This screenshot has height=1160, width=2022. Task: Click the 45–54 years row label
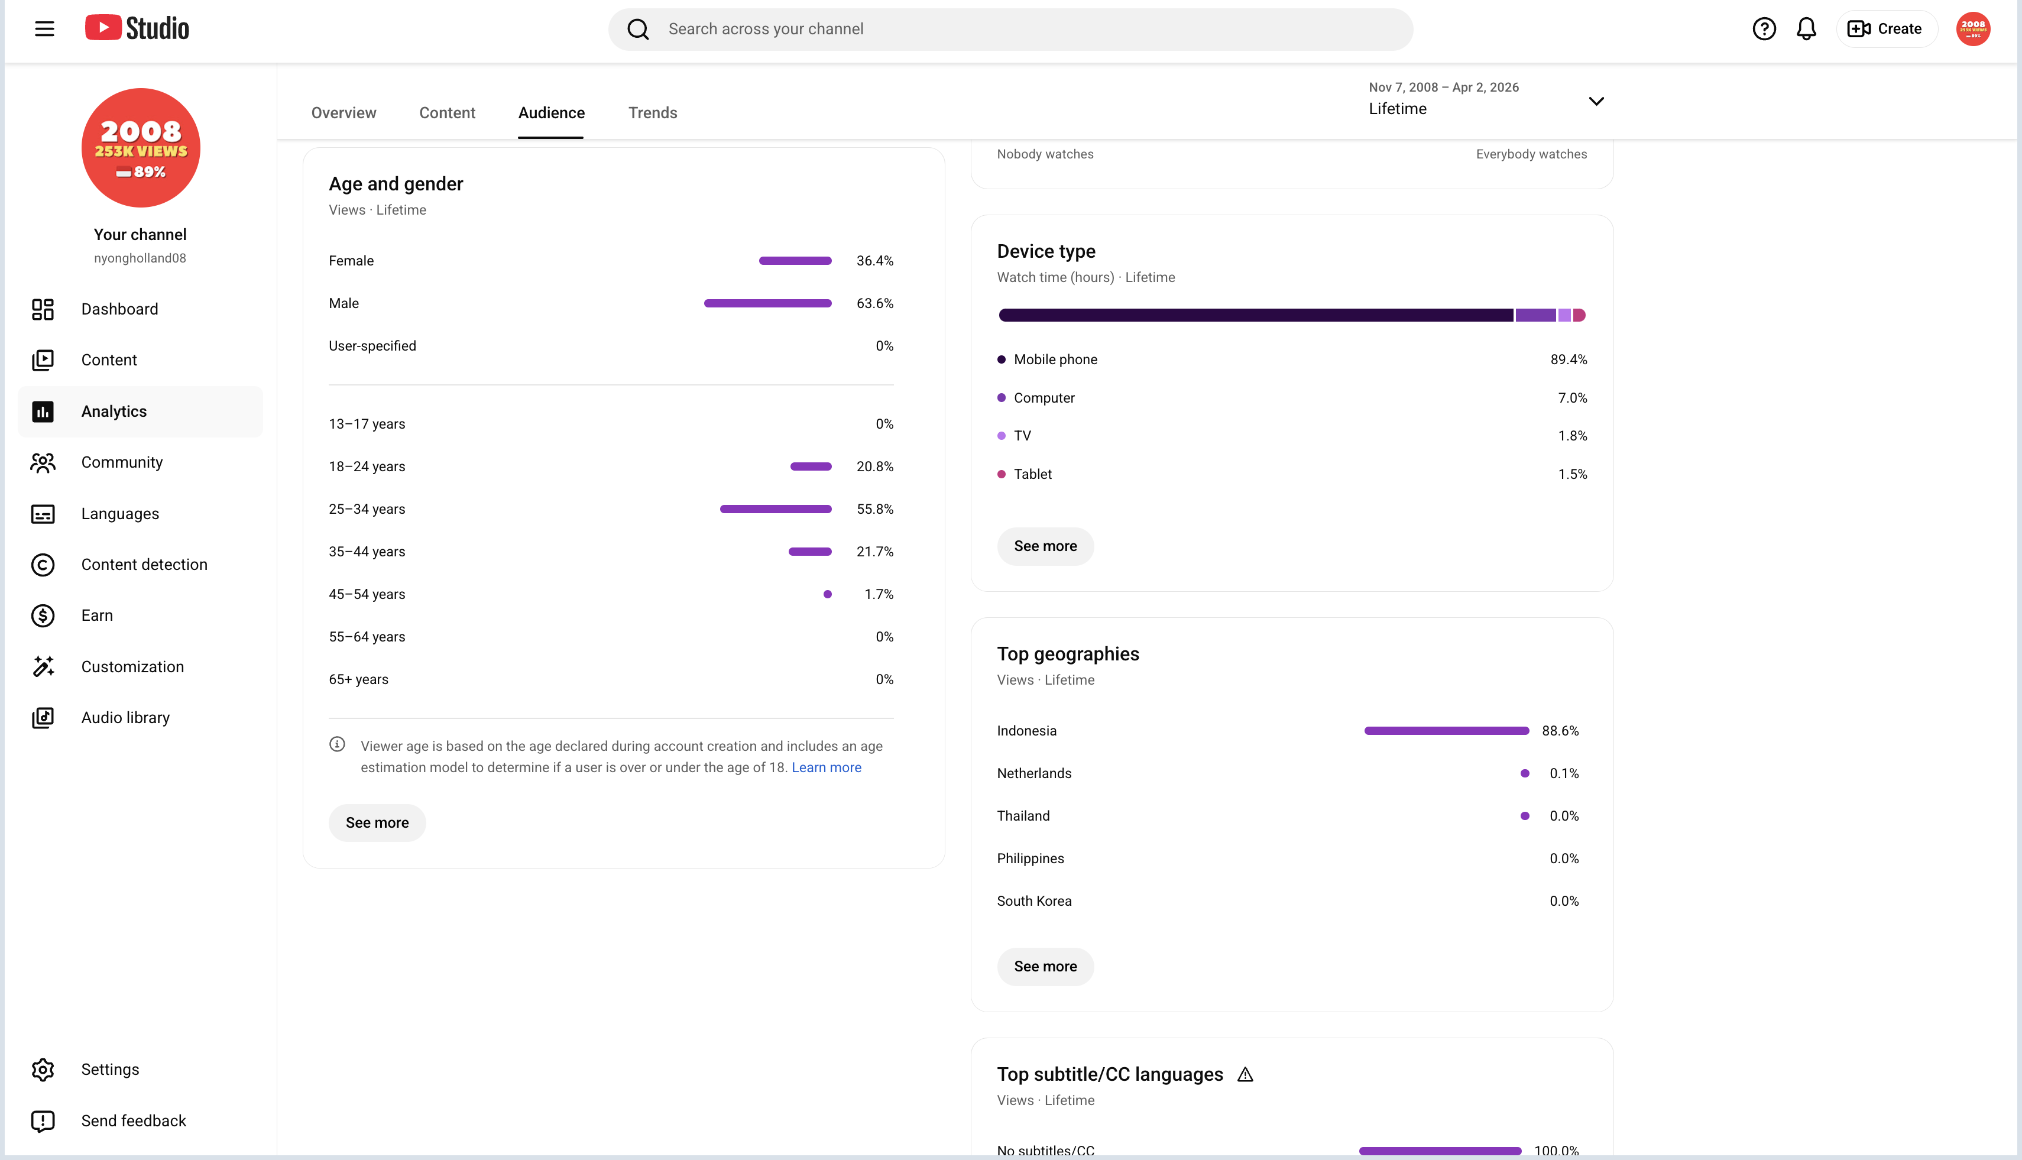[x=367, y=594]
